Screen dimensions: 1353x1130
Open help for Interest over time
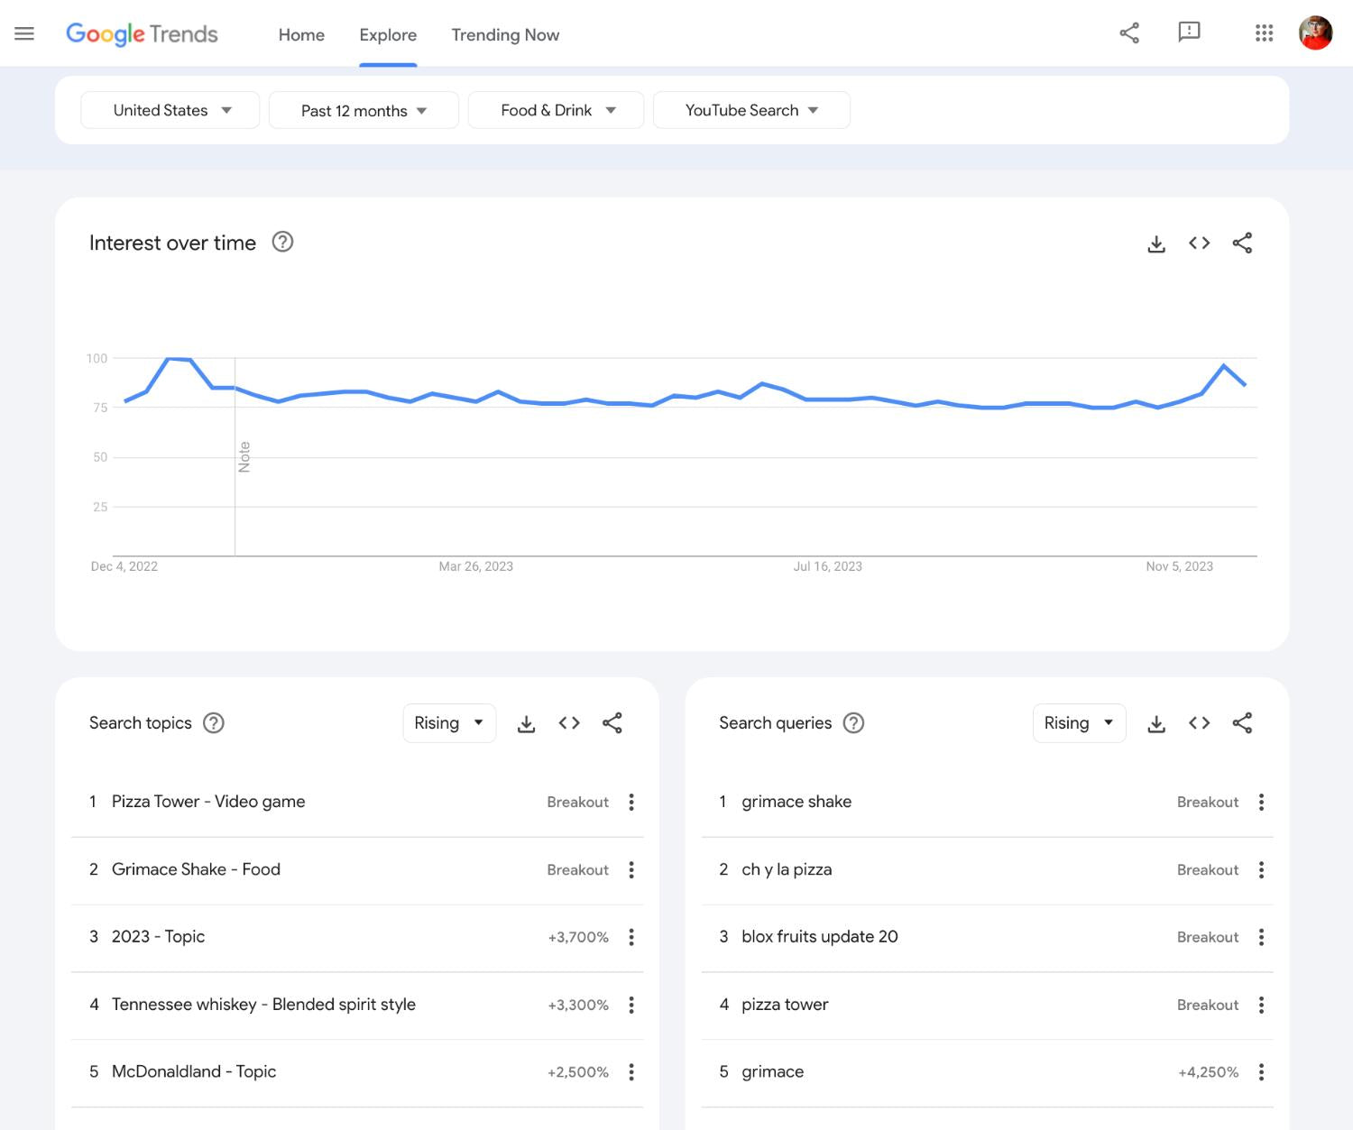tap(283, 242)
